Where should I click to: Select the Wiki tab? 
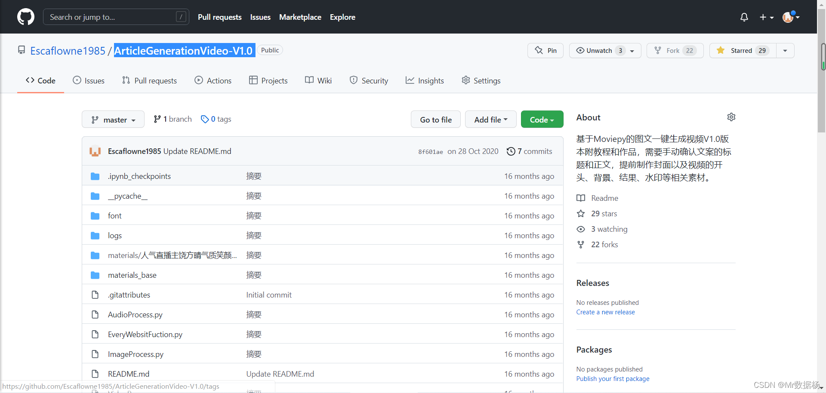[x=318, y=80]
